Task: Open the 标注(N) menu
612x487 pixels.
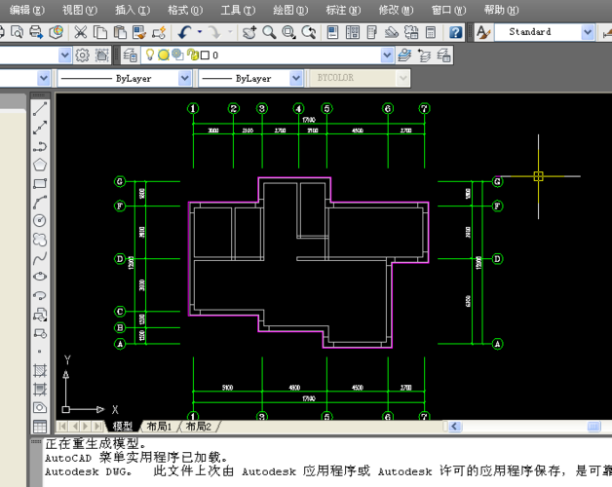Action: click(x=343, y=10)
